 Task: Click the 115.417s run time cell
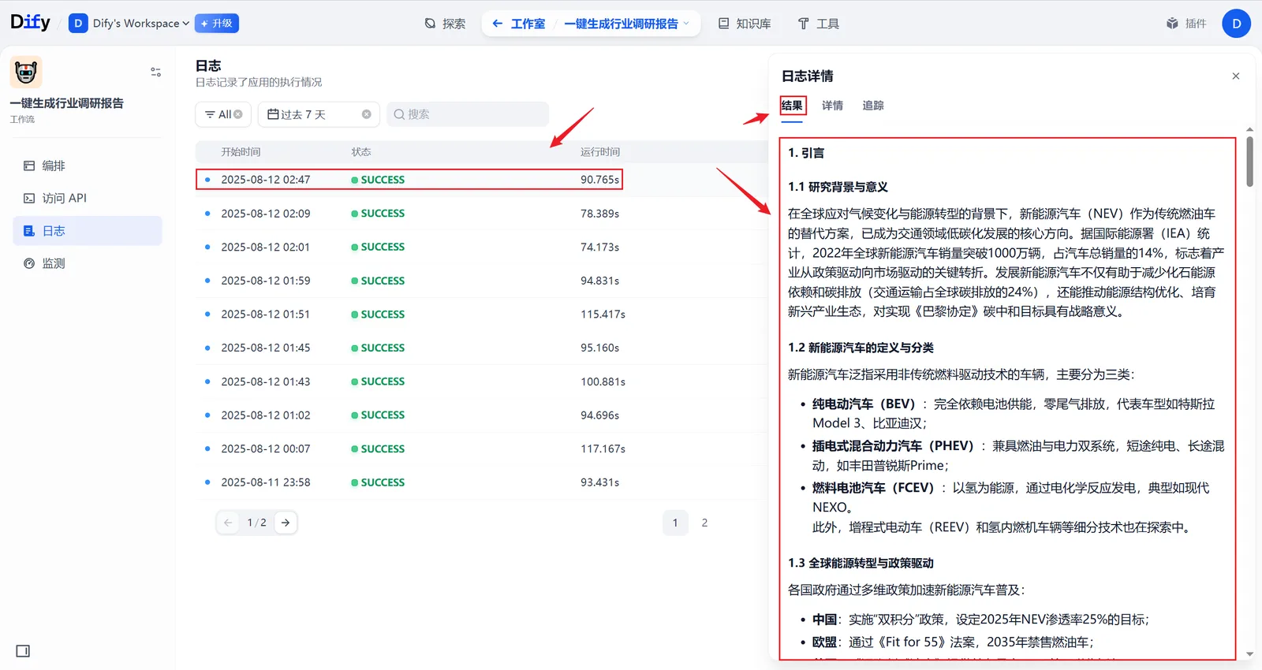(x=603, y=314)
